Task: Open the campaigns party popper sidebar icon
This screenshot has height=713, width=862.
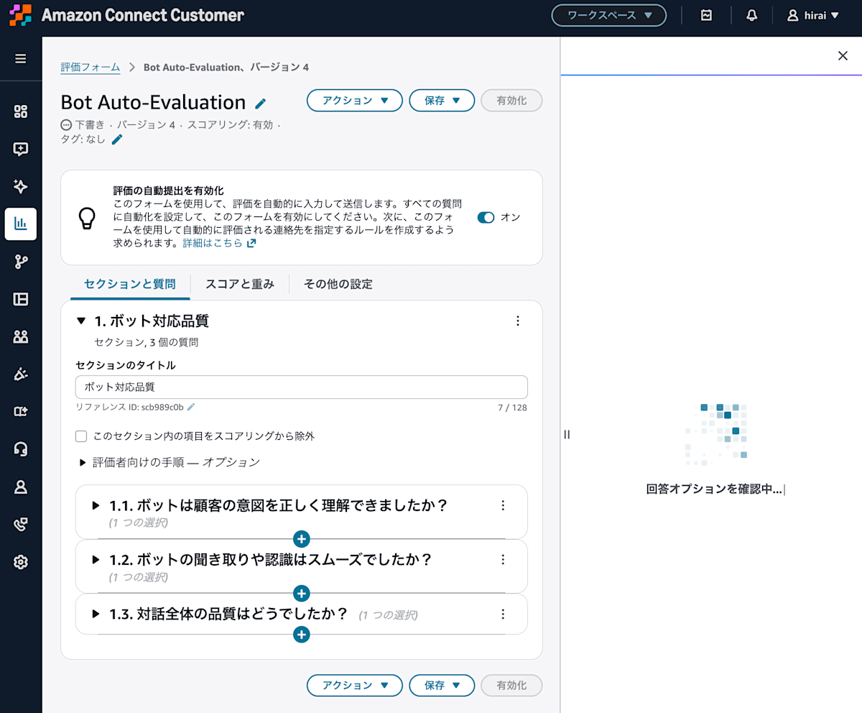Action: [21, 374]
